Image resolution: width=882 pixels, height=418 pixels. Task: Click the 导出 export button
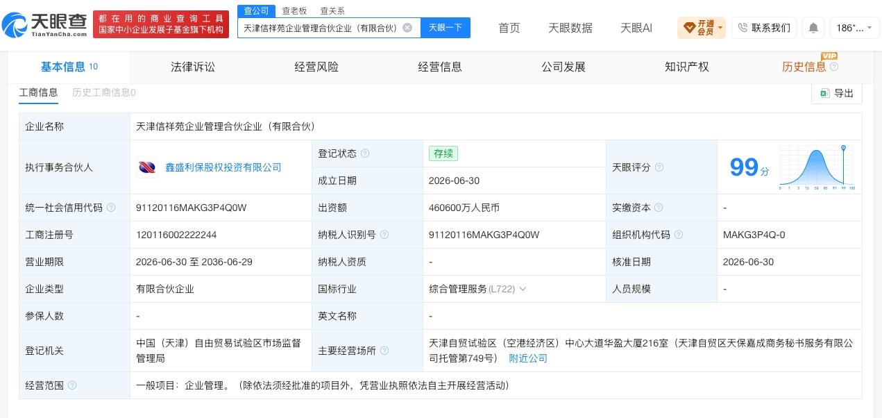(x=837, y=93)
